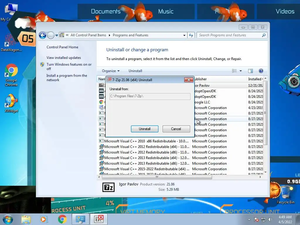Click the vertical scrollbar of program list
The height and width of the screenshot is (225, 300).
coord(265,113)
